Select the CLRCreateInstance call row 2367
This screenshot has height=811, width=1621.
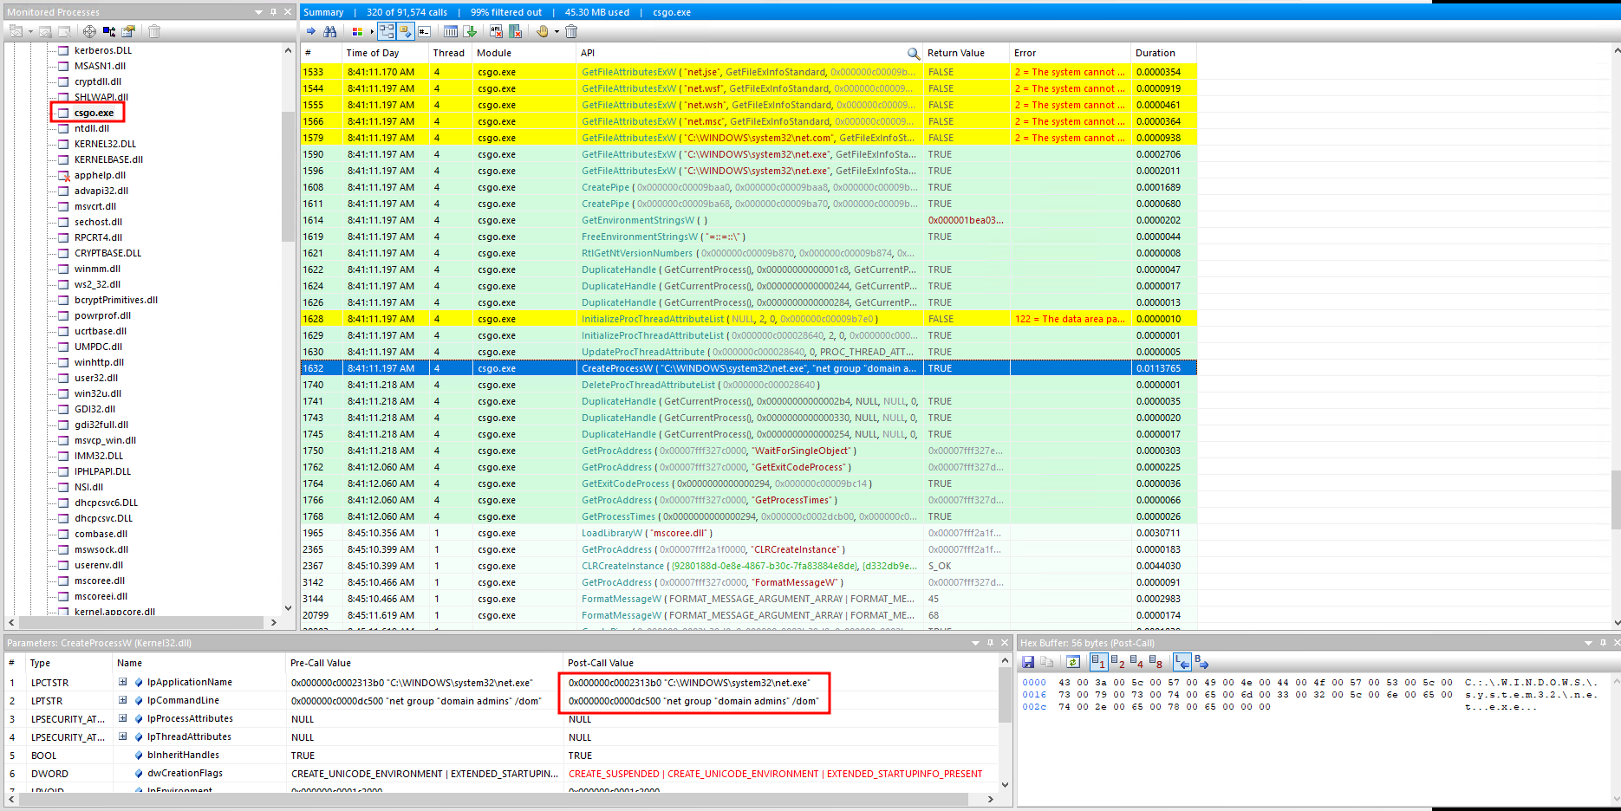pyautogui.click(x=748, y=566)
